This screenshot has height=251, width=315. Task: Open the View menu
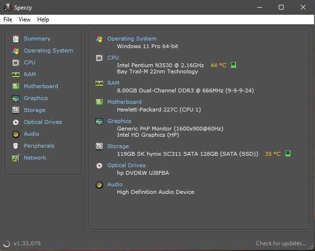click(x=24, y=20)
